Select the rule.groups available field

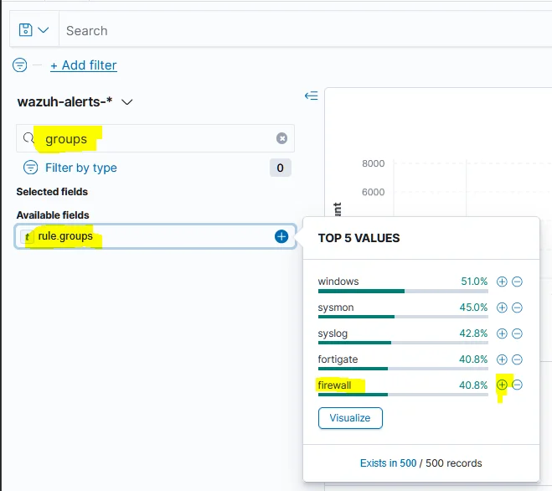[x=155, y=236]
